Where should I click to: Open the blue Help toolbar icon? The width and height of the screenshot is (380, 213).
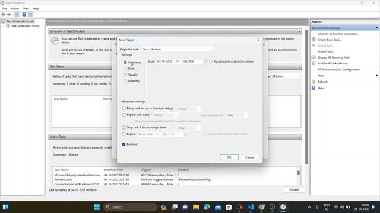(24, 14)
